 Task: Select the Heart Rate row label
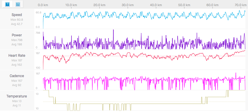click(x=17, y=56)
